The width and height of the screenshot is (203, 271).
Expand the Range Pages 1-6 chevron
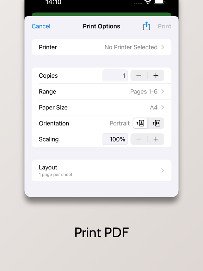tap(162, 91)
